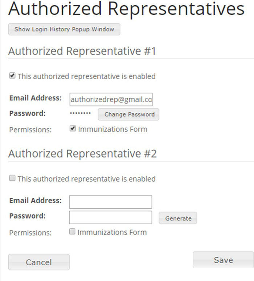Click the Email Address label under Representative #1
The image size is (254, 281).
coord(36,98)
